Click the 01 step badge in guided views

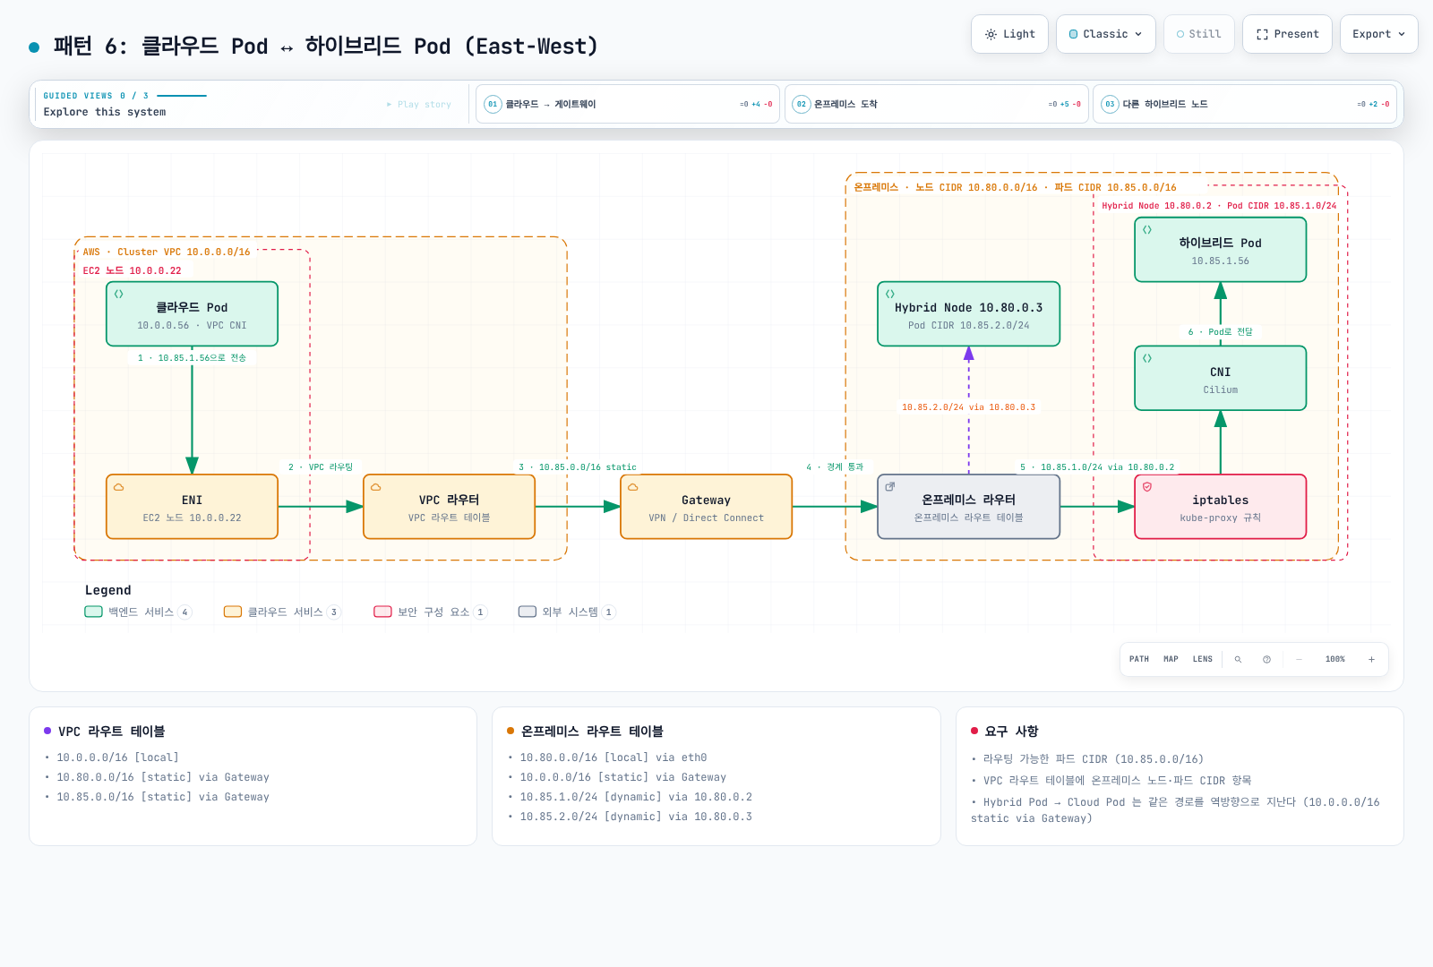pyautogui.click(x=493, y=104)
